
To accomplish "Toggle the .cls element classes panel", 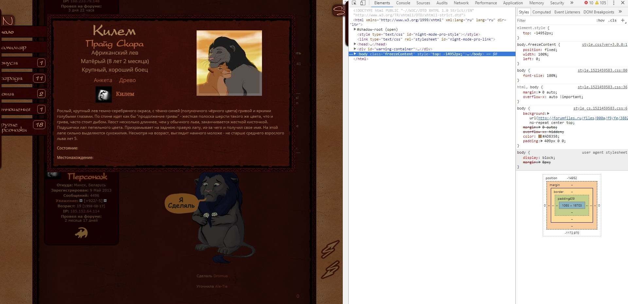I will [612, 20].
